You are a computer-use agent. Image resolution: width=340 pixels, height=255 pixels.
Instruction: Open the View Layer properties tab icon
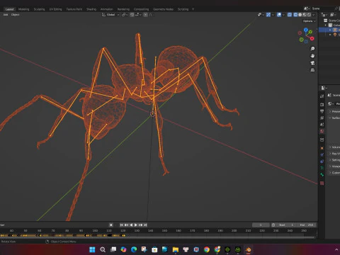pos(322,118)
